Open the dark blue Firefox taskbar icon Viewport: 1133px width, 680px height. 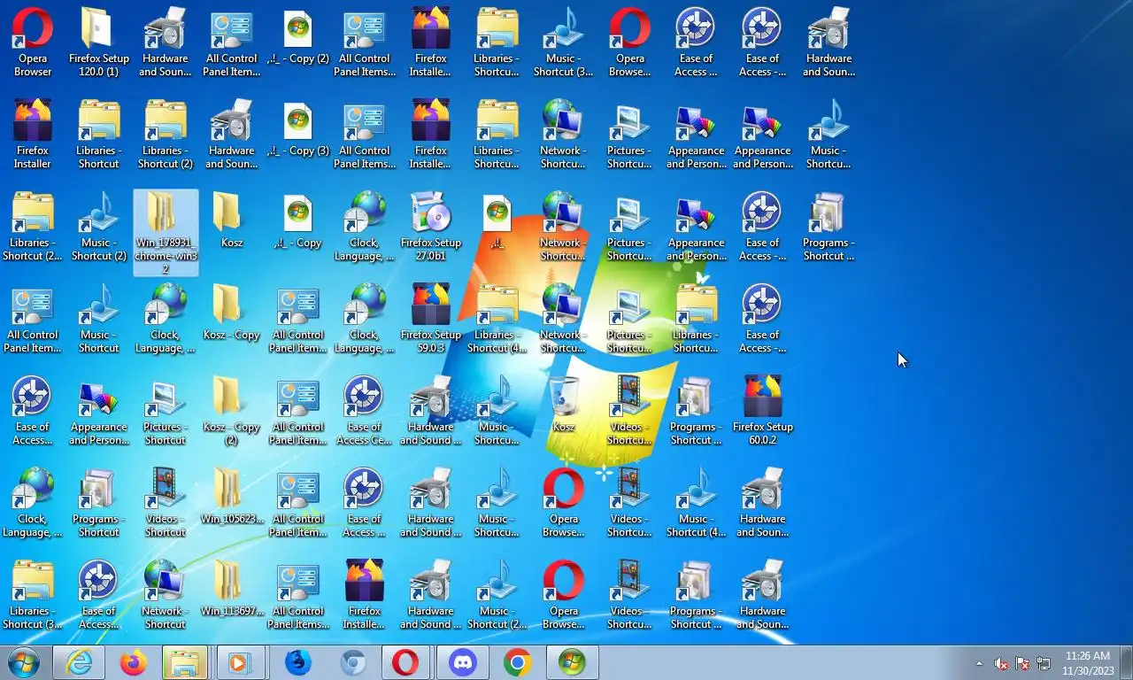(x=298, y=662)
